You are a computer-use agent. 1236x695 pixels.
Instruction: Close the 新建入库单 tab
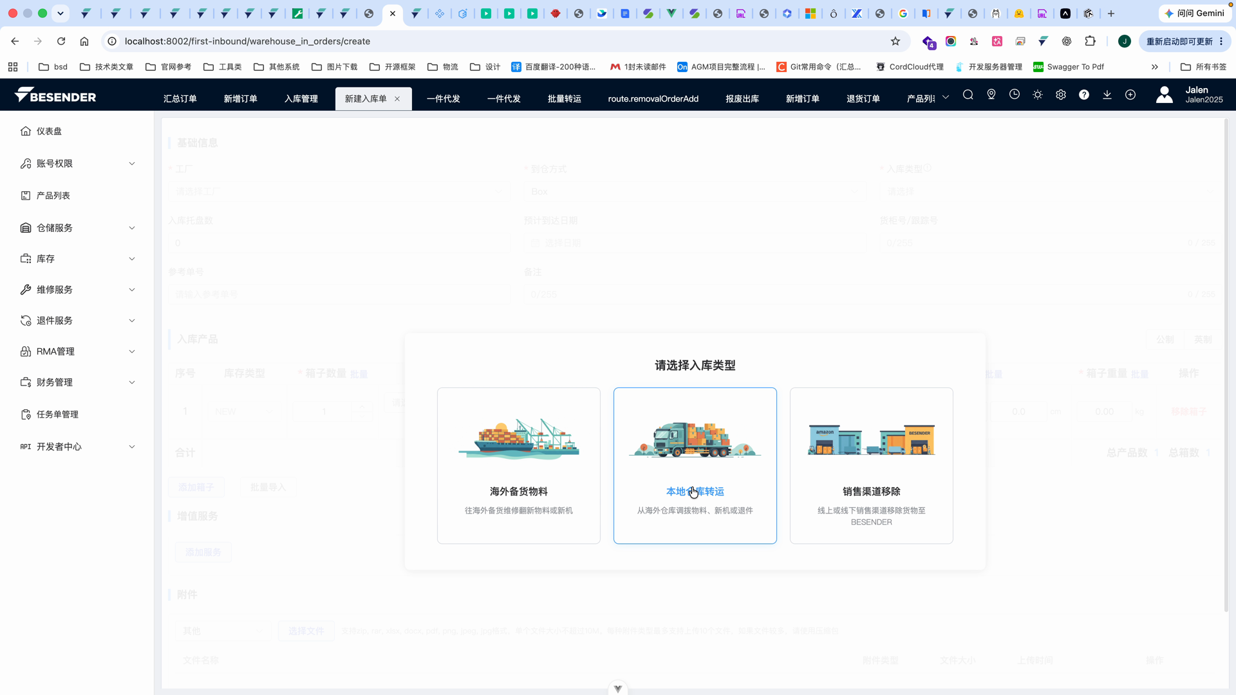(x=397, y=98)
